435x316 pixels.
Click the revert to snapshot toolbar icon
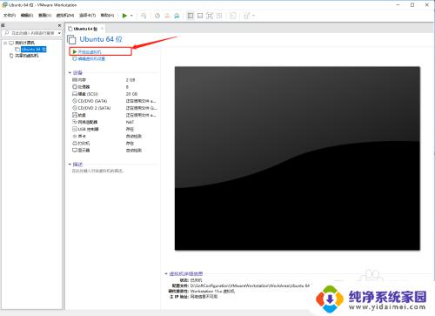(x=167, y=16)
